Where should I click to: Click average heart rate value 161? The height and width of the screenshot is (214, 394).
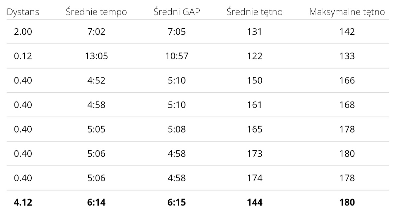255,105
